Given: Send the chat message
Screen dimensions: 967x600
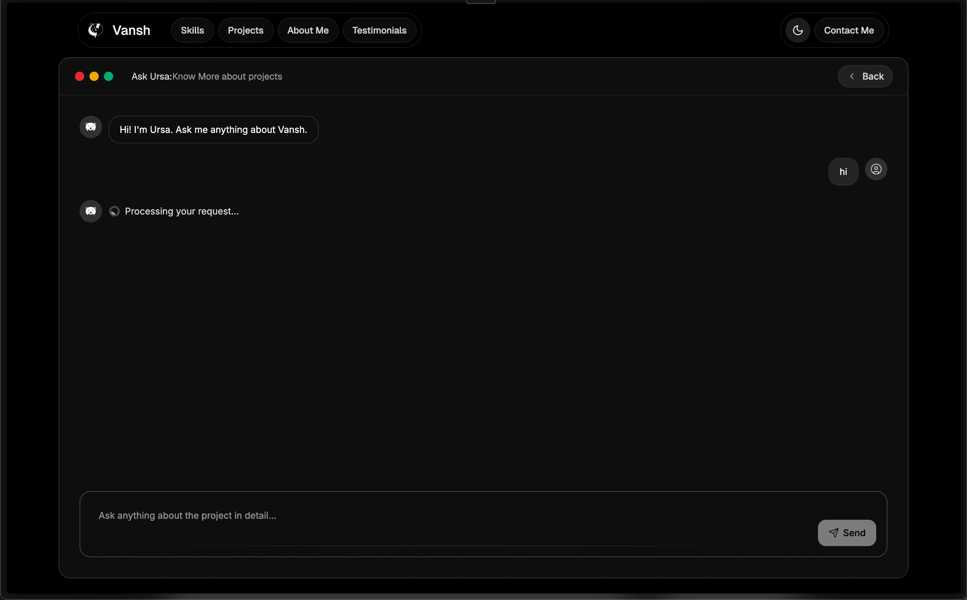Looking at the screenshot, I should click(847, 533).
